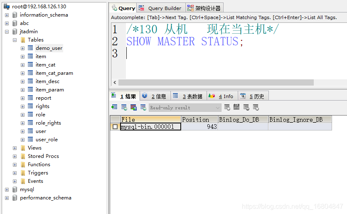Click the report table icon
This screenshot has width=347, height=214.
click(x=30, y=98)
